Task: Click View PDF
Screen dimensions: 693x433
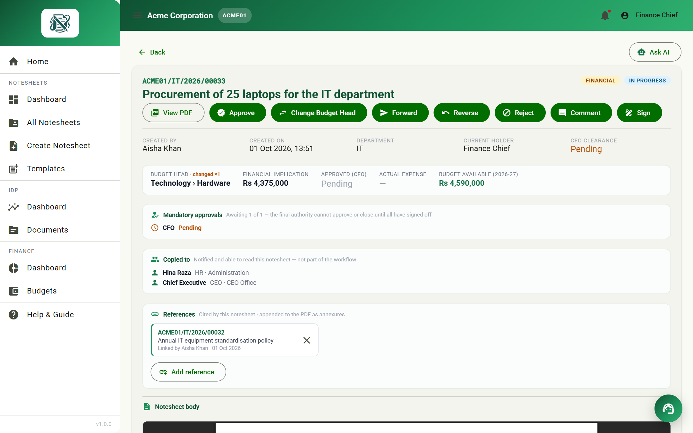Action: point(173,113)
